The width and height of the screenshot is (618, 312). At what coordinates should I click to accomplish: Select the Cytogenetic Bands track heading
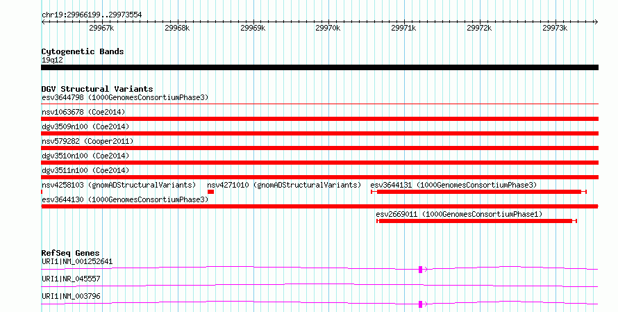(x=83, y=51)
